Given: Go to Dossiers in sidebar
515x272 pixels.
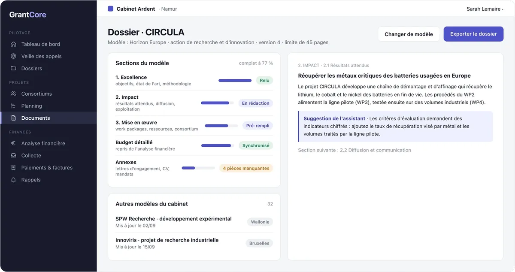Looking at the screenshot, I should (x=48, y=68).
